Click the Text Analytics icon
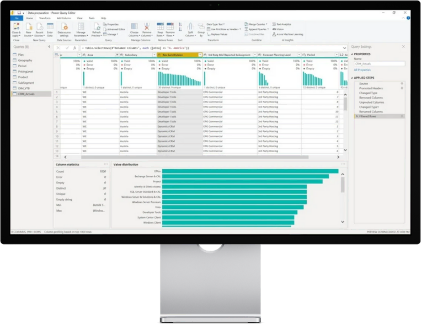 [x=274, y=24]
